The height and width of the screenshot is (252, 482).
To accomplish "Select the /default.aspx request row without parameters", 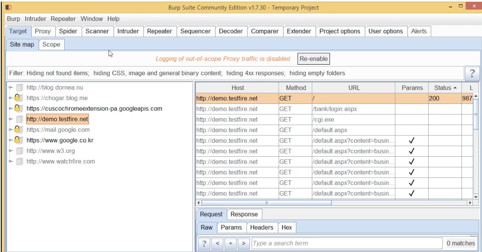I will [334, 130].
